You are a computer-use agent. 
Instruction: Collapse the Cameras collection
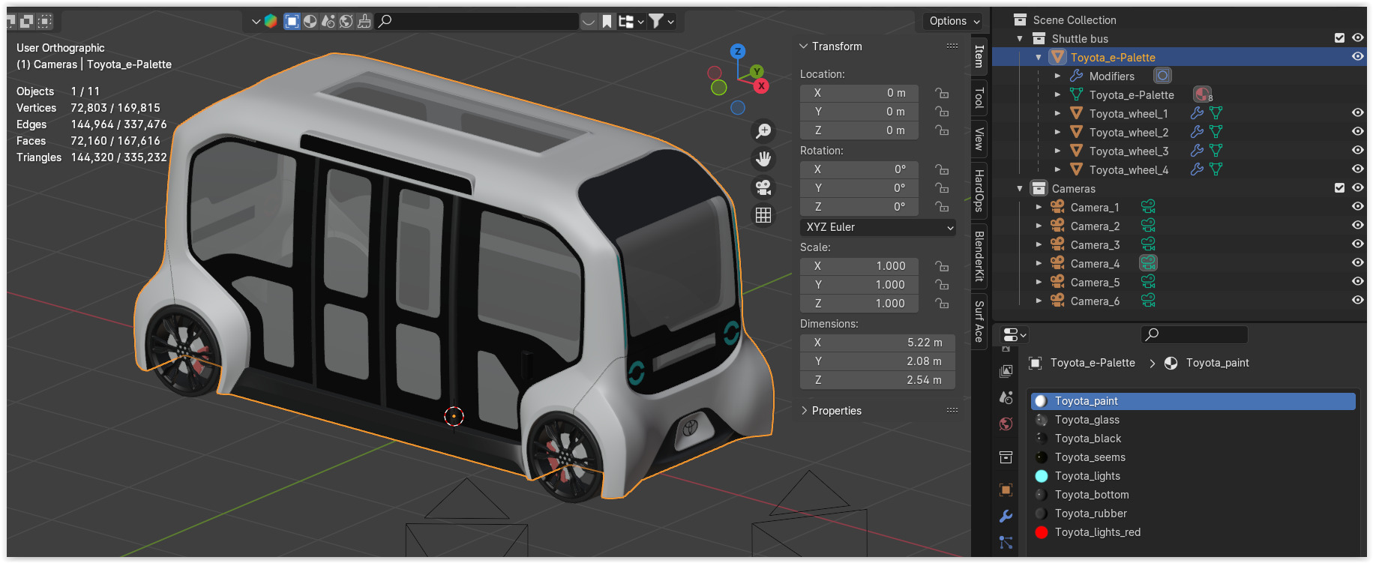(1020, 188)
